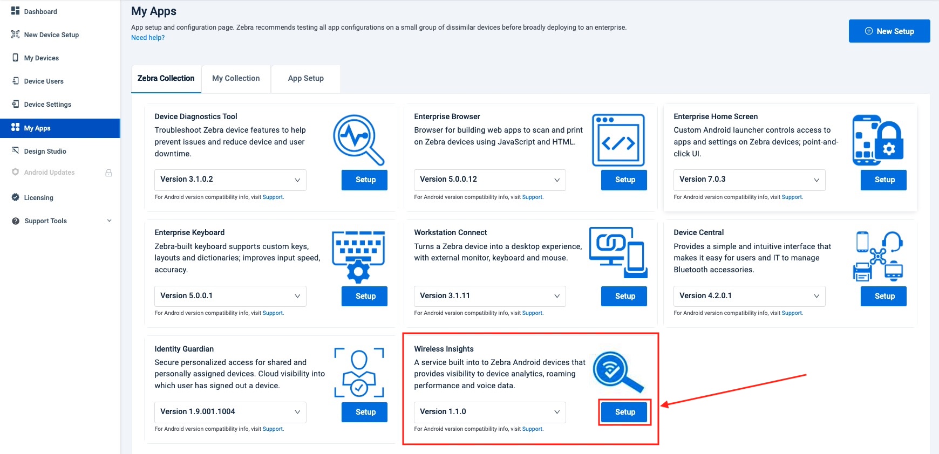The height and width of the screenshot is (454, 939).
Task: Open the Need help? link
Action: coord(148,38)
